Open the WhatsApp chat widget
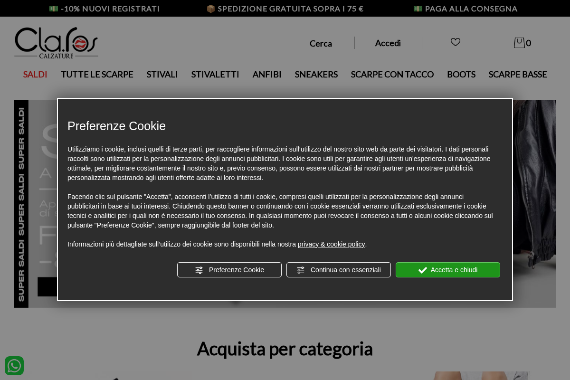This screenshot has height=380, width=570. coord(14,366)
